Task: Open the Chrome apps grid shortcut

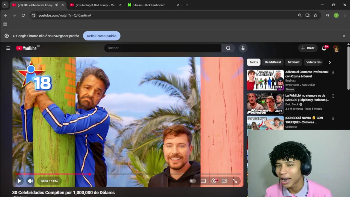Action: pyautogui.click(x=5, y=24)
